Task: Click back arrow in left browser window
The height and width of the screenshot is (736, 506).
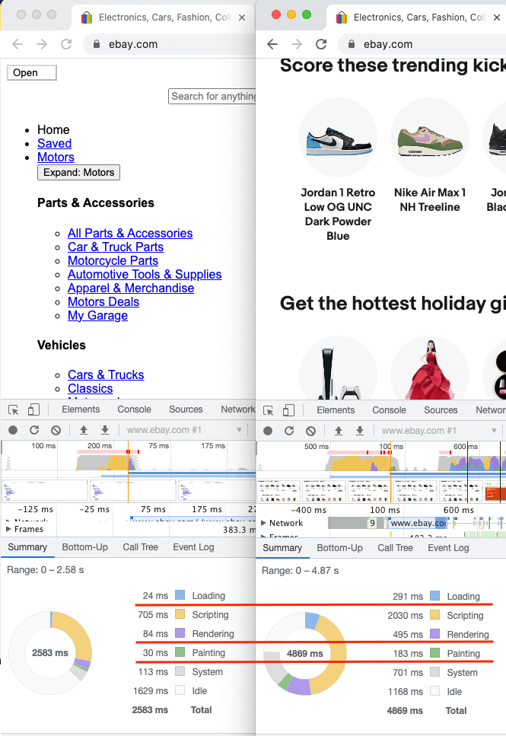Action: [x=18, y=44]
